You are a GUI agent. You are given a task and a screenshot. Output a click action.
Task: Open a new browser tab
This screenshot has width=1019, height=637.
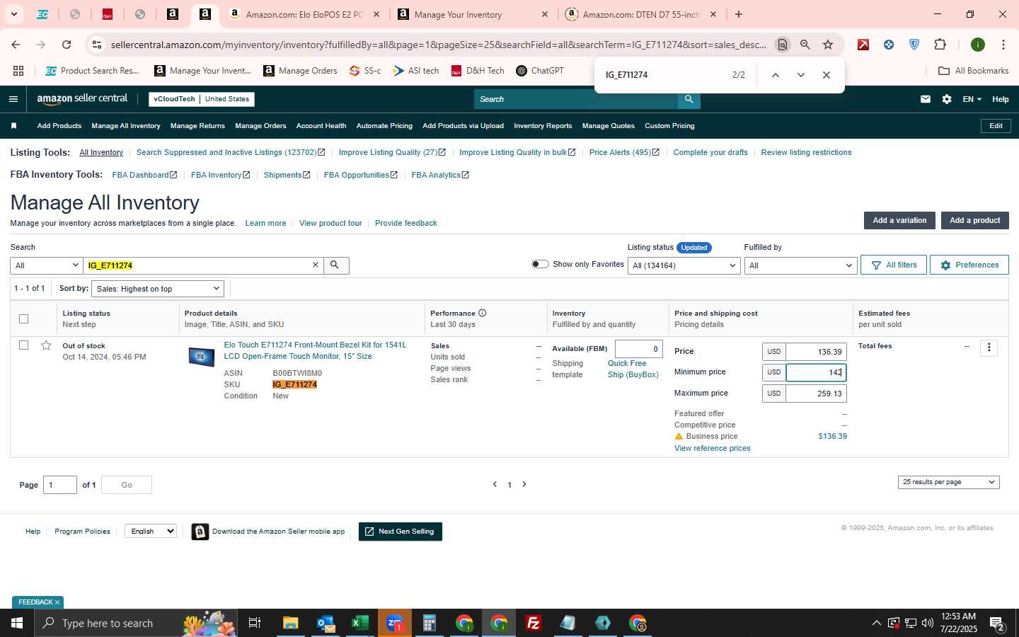pyautogui.click(x=739, y=14)
